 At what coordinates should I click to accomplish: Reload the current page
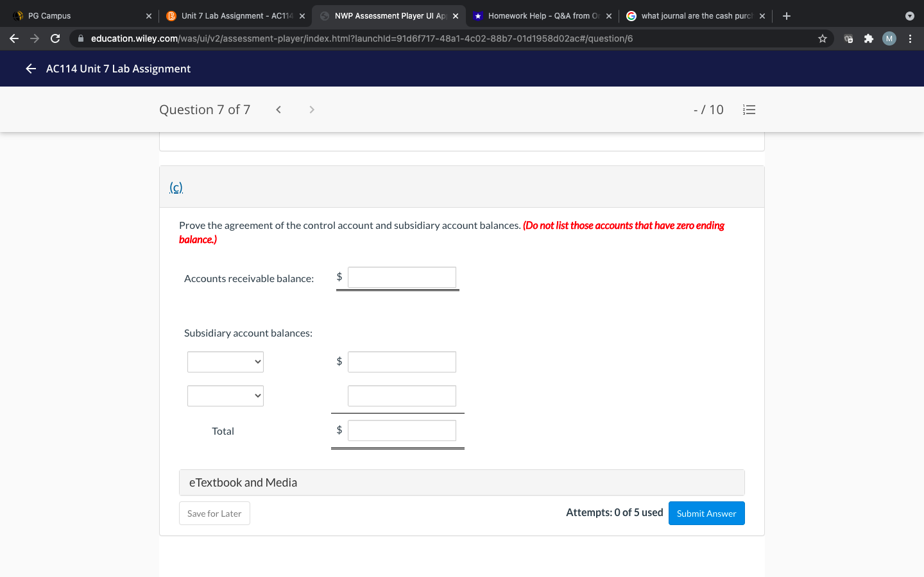click(x=55, y=38)
